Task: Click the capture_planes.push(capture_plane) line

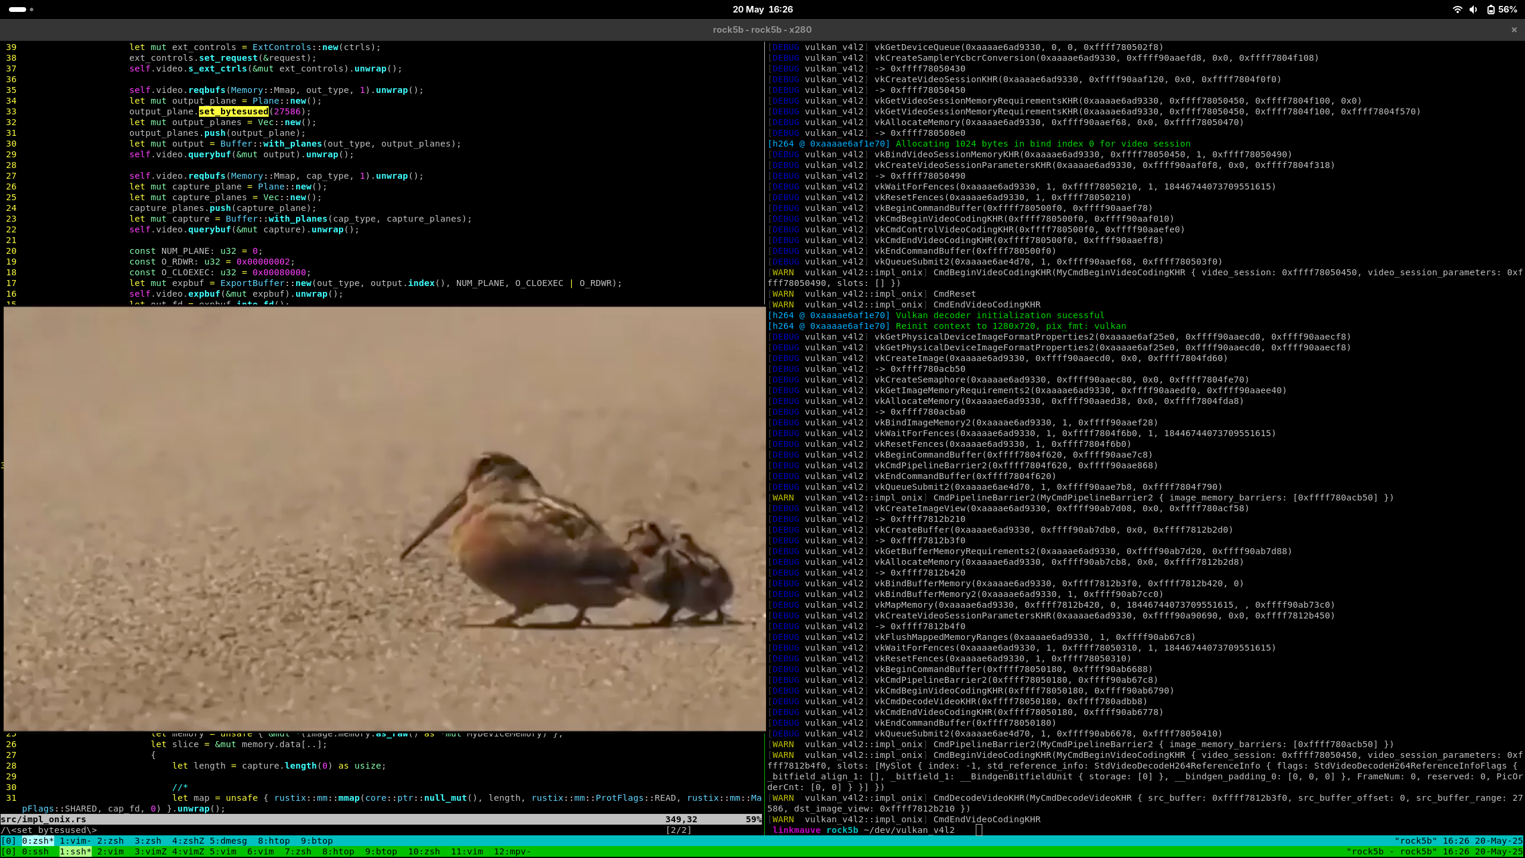Action: tap(223, 208)
